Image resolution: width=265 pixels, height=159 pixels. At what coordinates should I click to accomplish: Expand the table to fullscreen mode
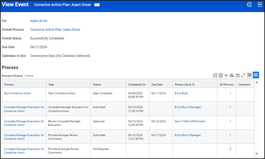(x=243, y=75)
